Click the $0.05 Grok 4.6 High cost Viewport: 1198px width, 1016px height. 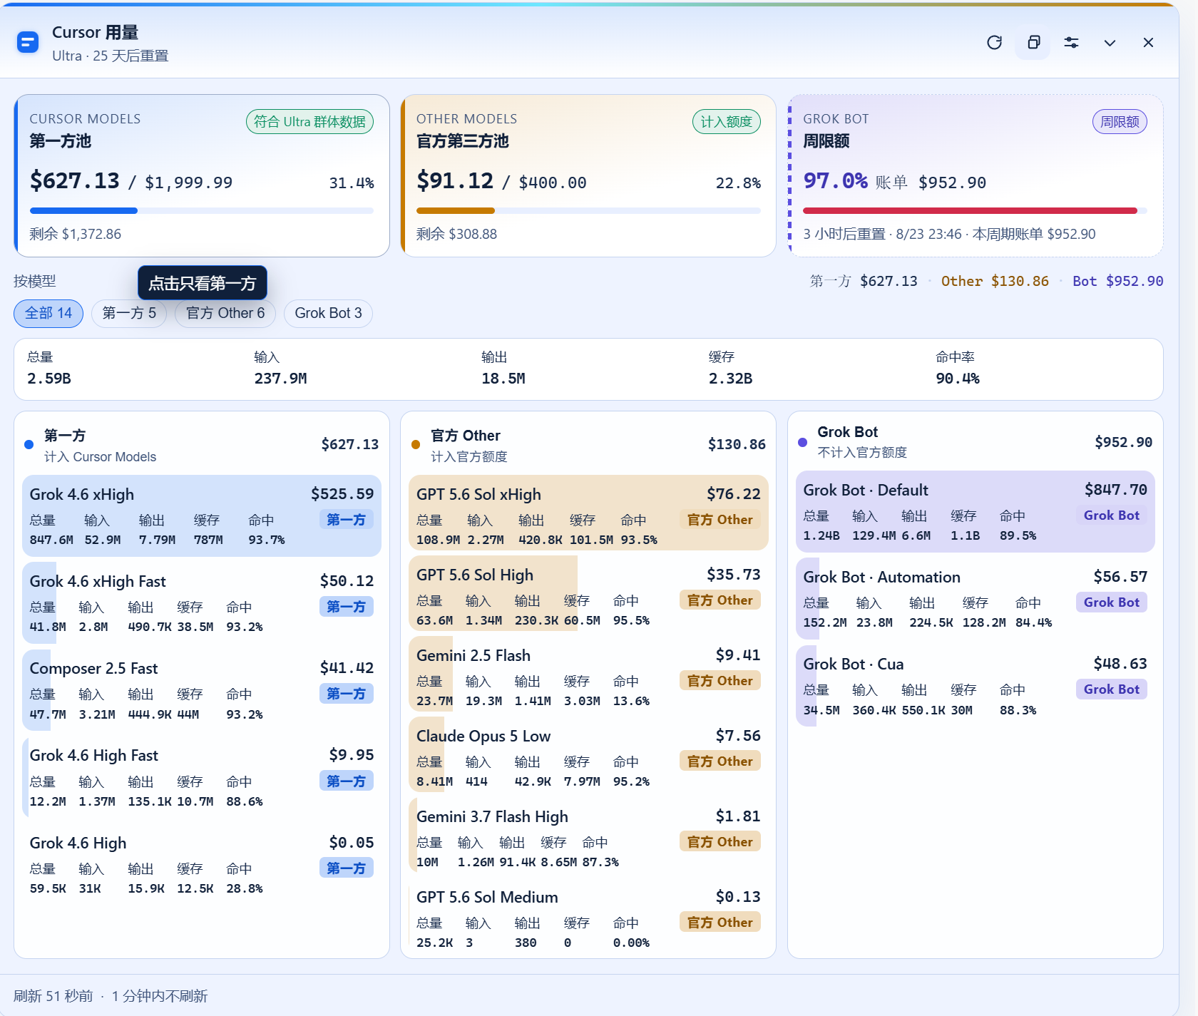click(x=352, y=843)
